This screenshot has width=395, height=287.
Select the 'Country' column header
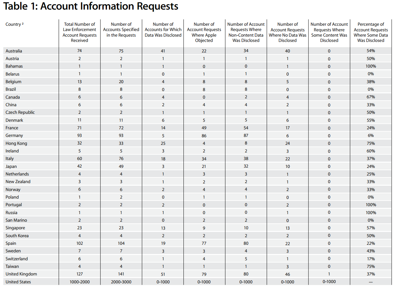tap(15, 24)
